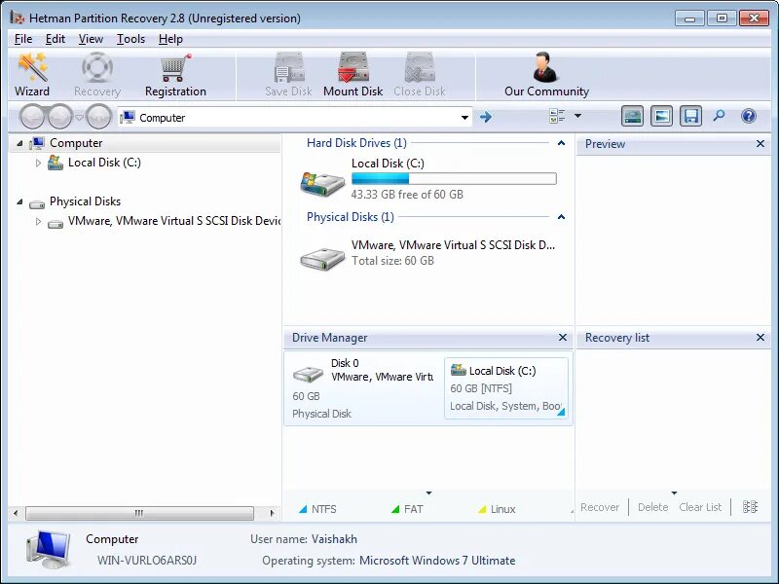779x584 pixels.
Task: Select VMware physical disk icon in main pane
Action: click(x=322, y=258)
